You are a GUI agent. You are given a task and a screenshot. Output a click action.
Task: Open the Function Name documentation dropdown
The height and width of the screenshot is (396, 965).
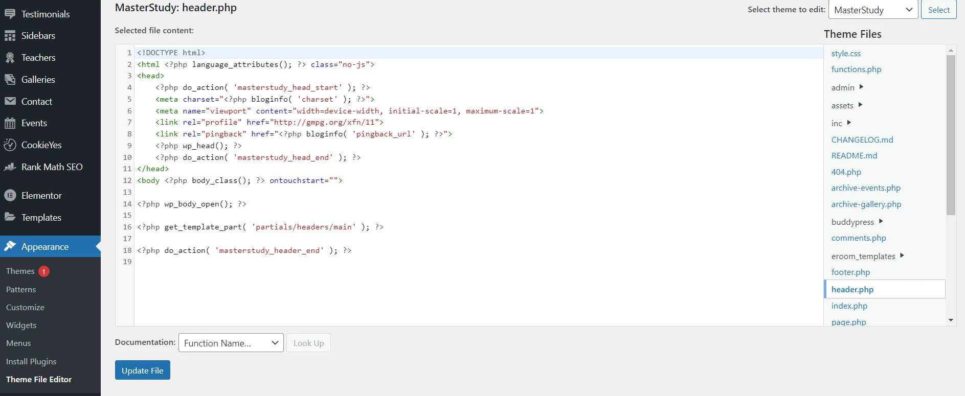coord(231,343)
